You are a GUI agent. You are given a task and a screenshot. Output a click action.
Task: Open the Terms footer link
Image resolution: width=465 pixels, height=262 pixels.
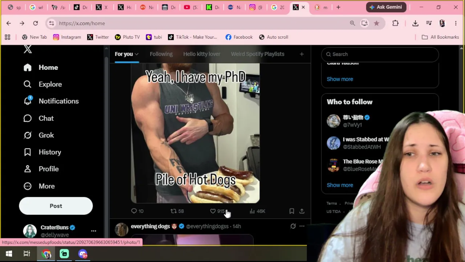click(332, 203)
